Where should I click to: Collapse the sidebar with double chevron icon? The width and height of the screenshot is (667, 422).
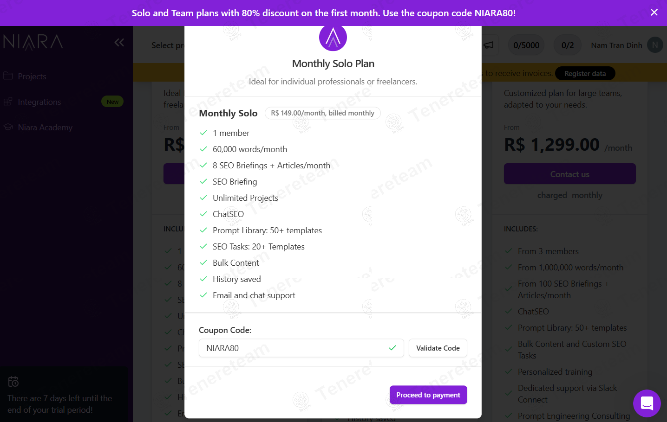119,43
